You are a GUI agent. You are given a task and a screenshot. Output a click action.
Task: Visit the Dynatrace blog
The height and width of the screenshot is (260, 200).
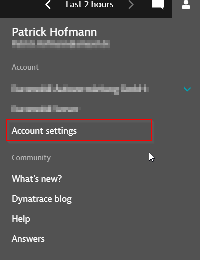[x=42, y=199]
